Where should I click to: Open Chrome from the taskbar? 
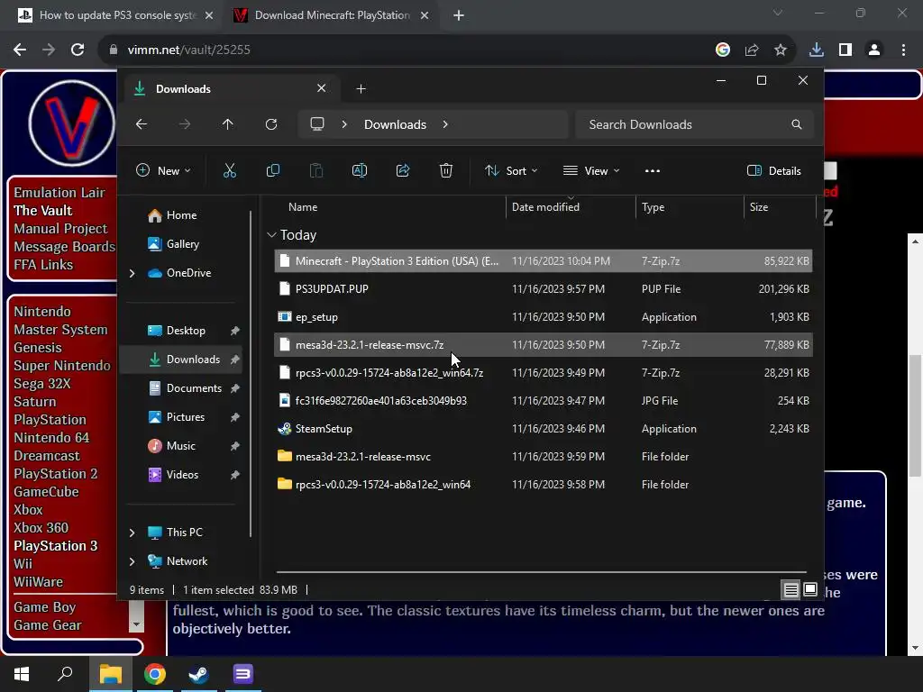click(x=155, y=674)
